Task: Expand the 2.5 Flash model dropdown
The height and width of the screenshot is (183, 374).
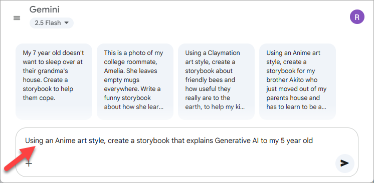Action: tap(52, 23)
